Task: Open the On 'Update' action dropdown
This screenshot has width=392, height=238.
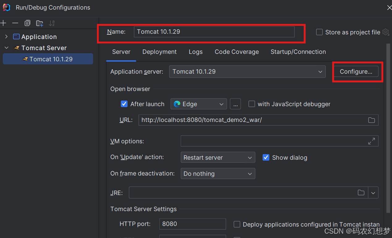Action: [218, 158]
